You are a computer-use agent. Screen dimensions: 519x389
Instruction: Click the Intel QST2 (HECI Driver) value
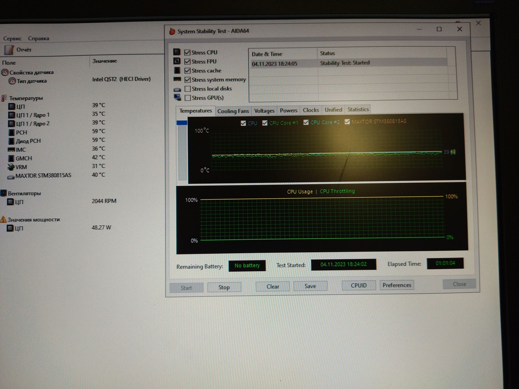tap(121, 79)
